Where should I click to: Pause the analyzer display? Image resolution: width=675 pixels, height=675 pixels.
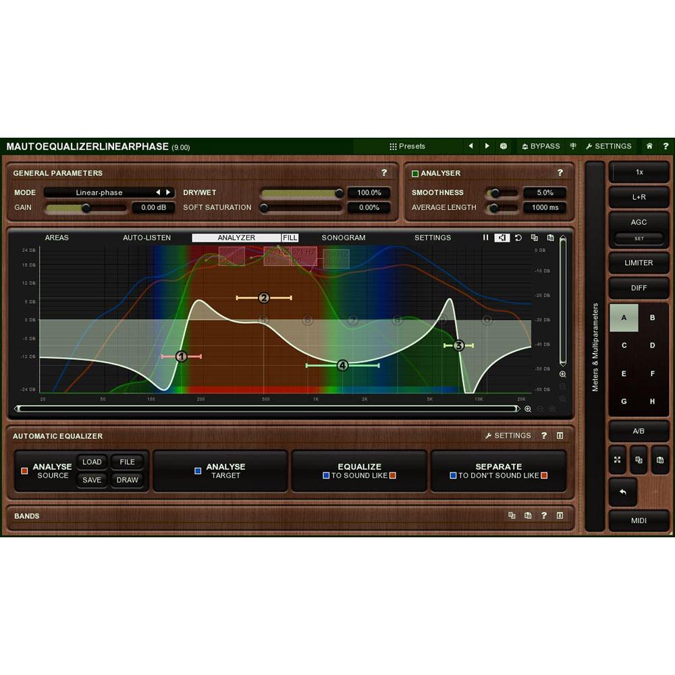coord(485,238)
